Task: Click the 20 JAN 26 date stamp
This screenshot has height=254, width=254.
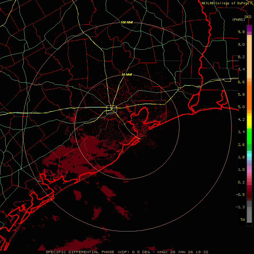Action: (182, 252)
